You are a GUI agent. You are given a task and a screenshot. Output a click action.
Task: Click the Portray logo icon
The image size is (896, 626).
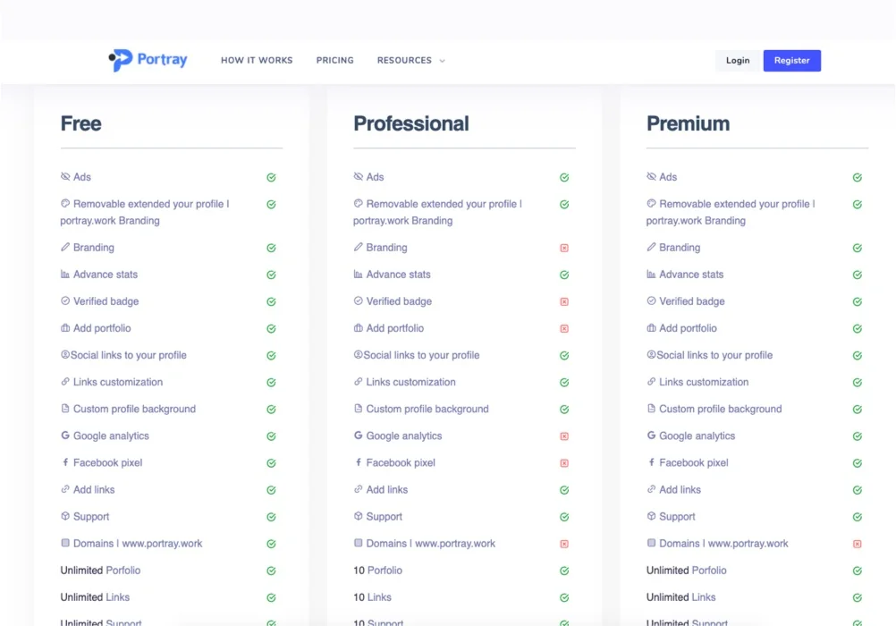pos(121,60)
